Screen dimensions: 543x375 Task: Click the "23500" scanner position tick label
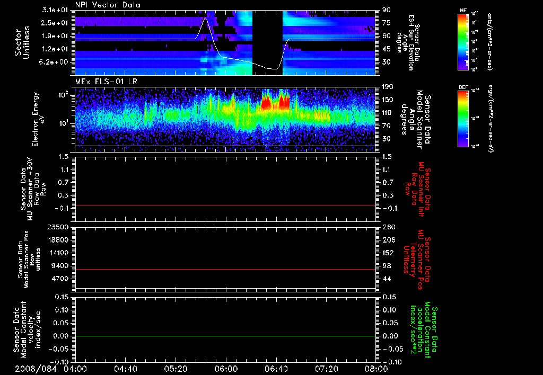58,227
